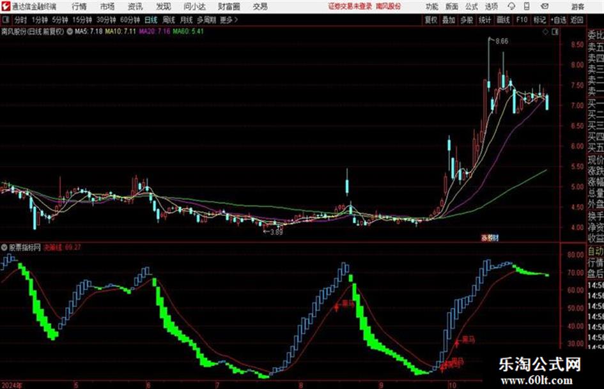Expand the 更多 periods dropdown
This screenshot has width=604, height=389.
click(229, 20)
